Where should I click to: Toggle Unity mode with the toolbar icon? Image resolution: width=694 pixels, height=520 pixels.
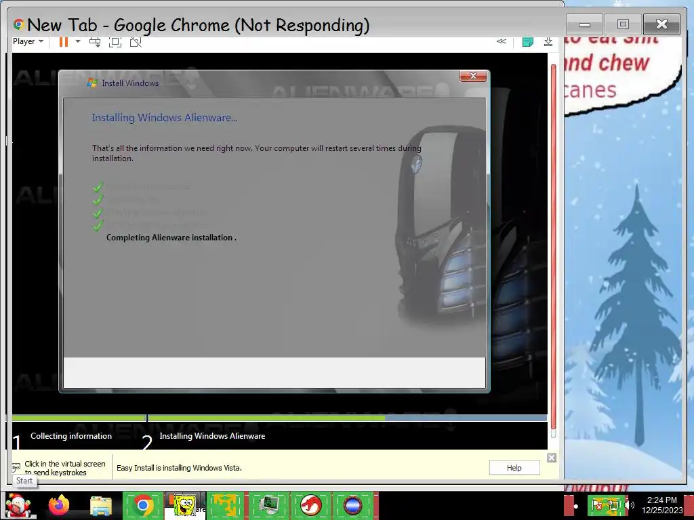(136, 42)
